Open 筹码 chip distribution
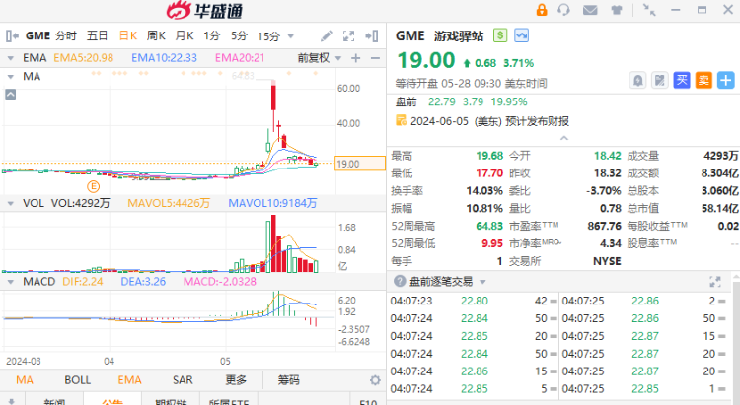This screenshot has width=740, height=405. (288, 380)
